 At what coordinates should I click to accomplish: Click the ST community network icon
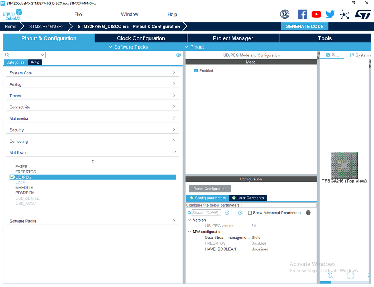[344, 14]
